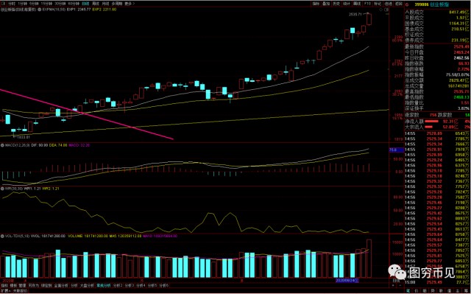
Task: Click 绑定到 in bottom bar
Action: [46, 286]
